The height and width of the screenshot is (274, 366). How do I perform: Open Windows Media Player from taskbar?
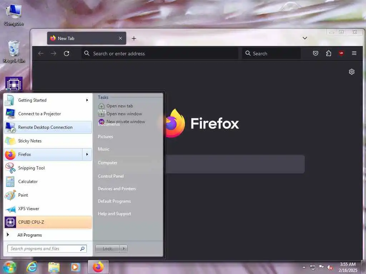75,267
